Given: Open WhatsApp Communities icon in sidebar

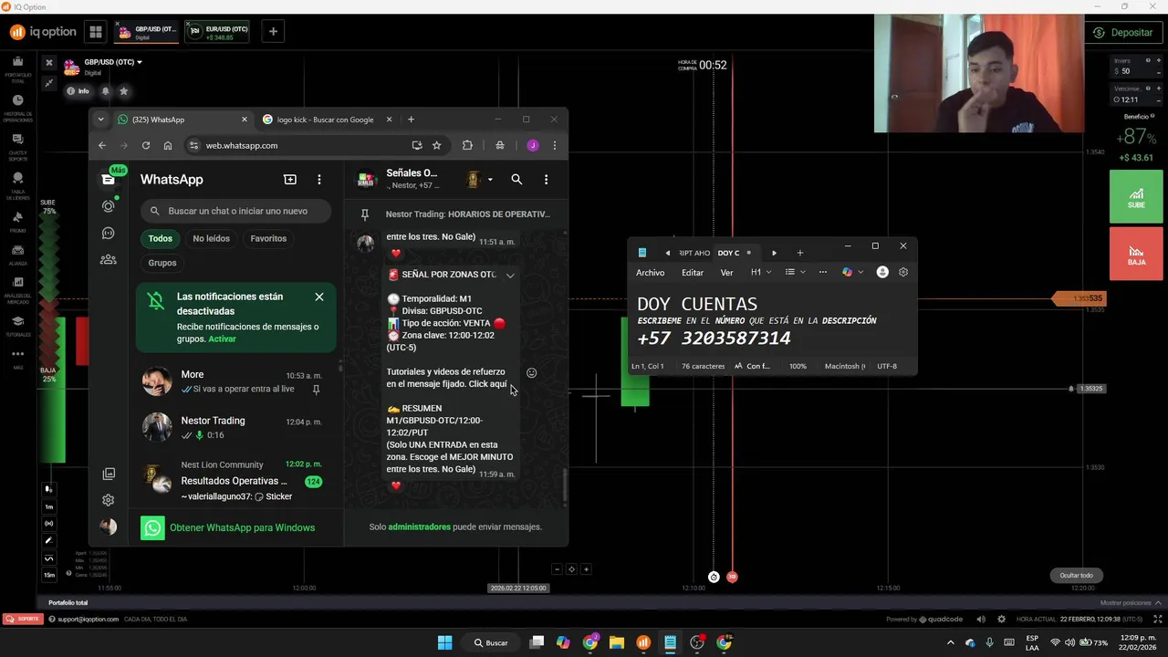Looking at the screenshot, I should click(x=109, y=260).
